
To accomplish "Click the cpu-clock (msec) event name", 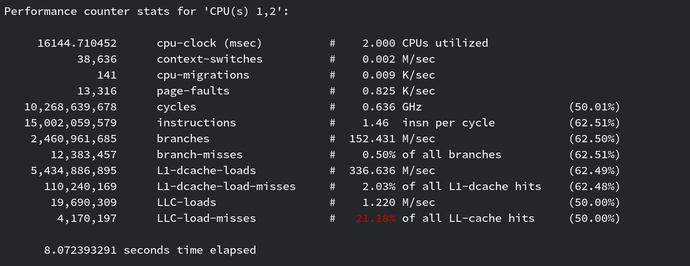I will (x=209, y=43).
